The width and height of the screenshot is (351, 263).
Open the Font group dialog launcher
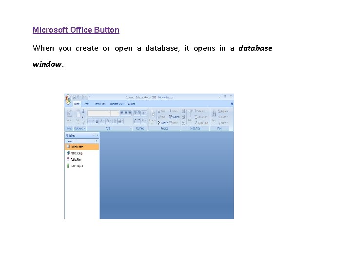pyautogui.click(x=131, y=128)
